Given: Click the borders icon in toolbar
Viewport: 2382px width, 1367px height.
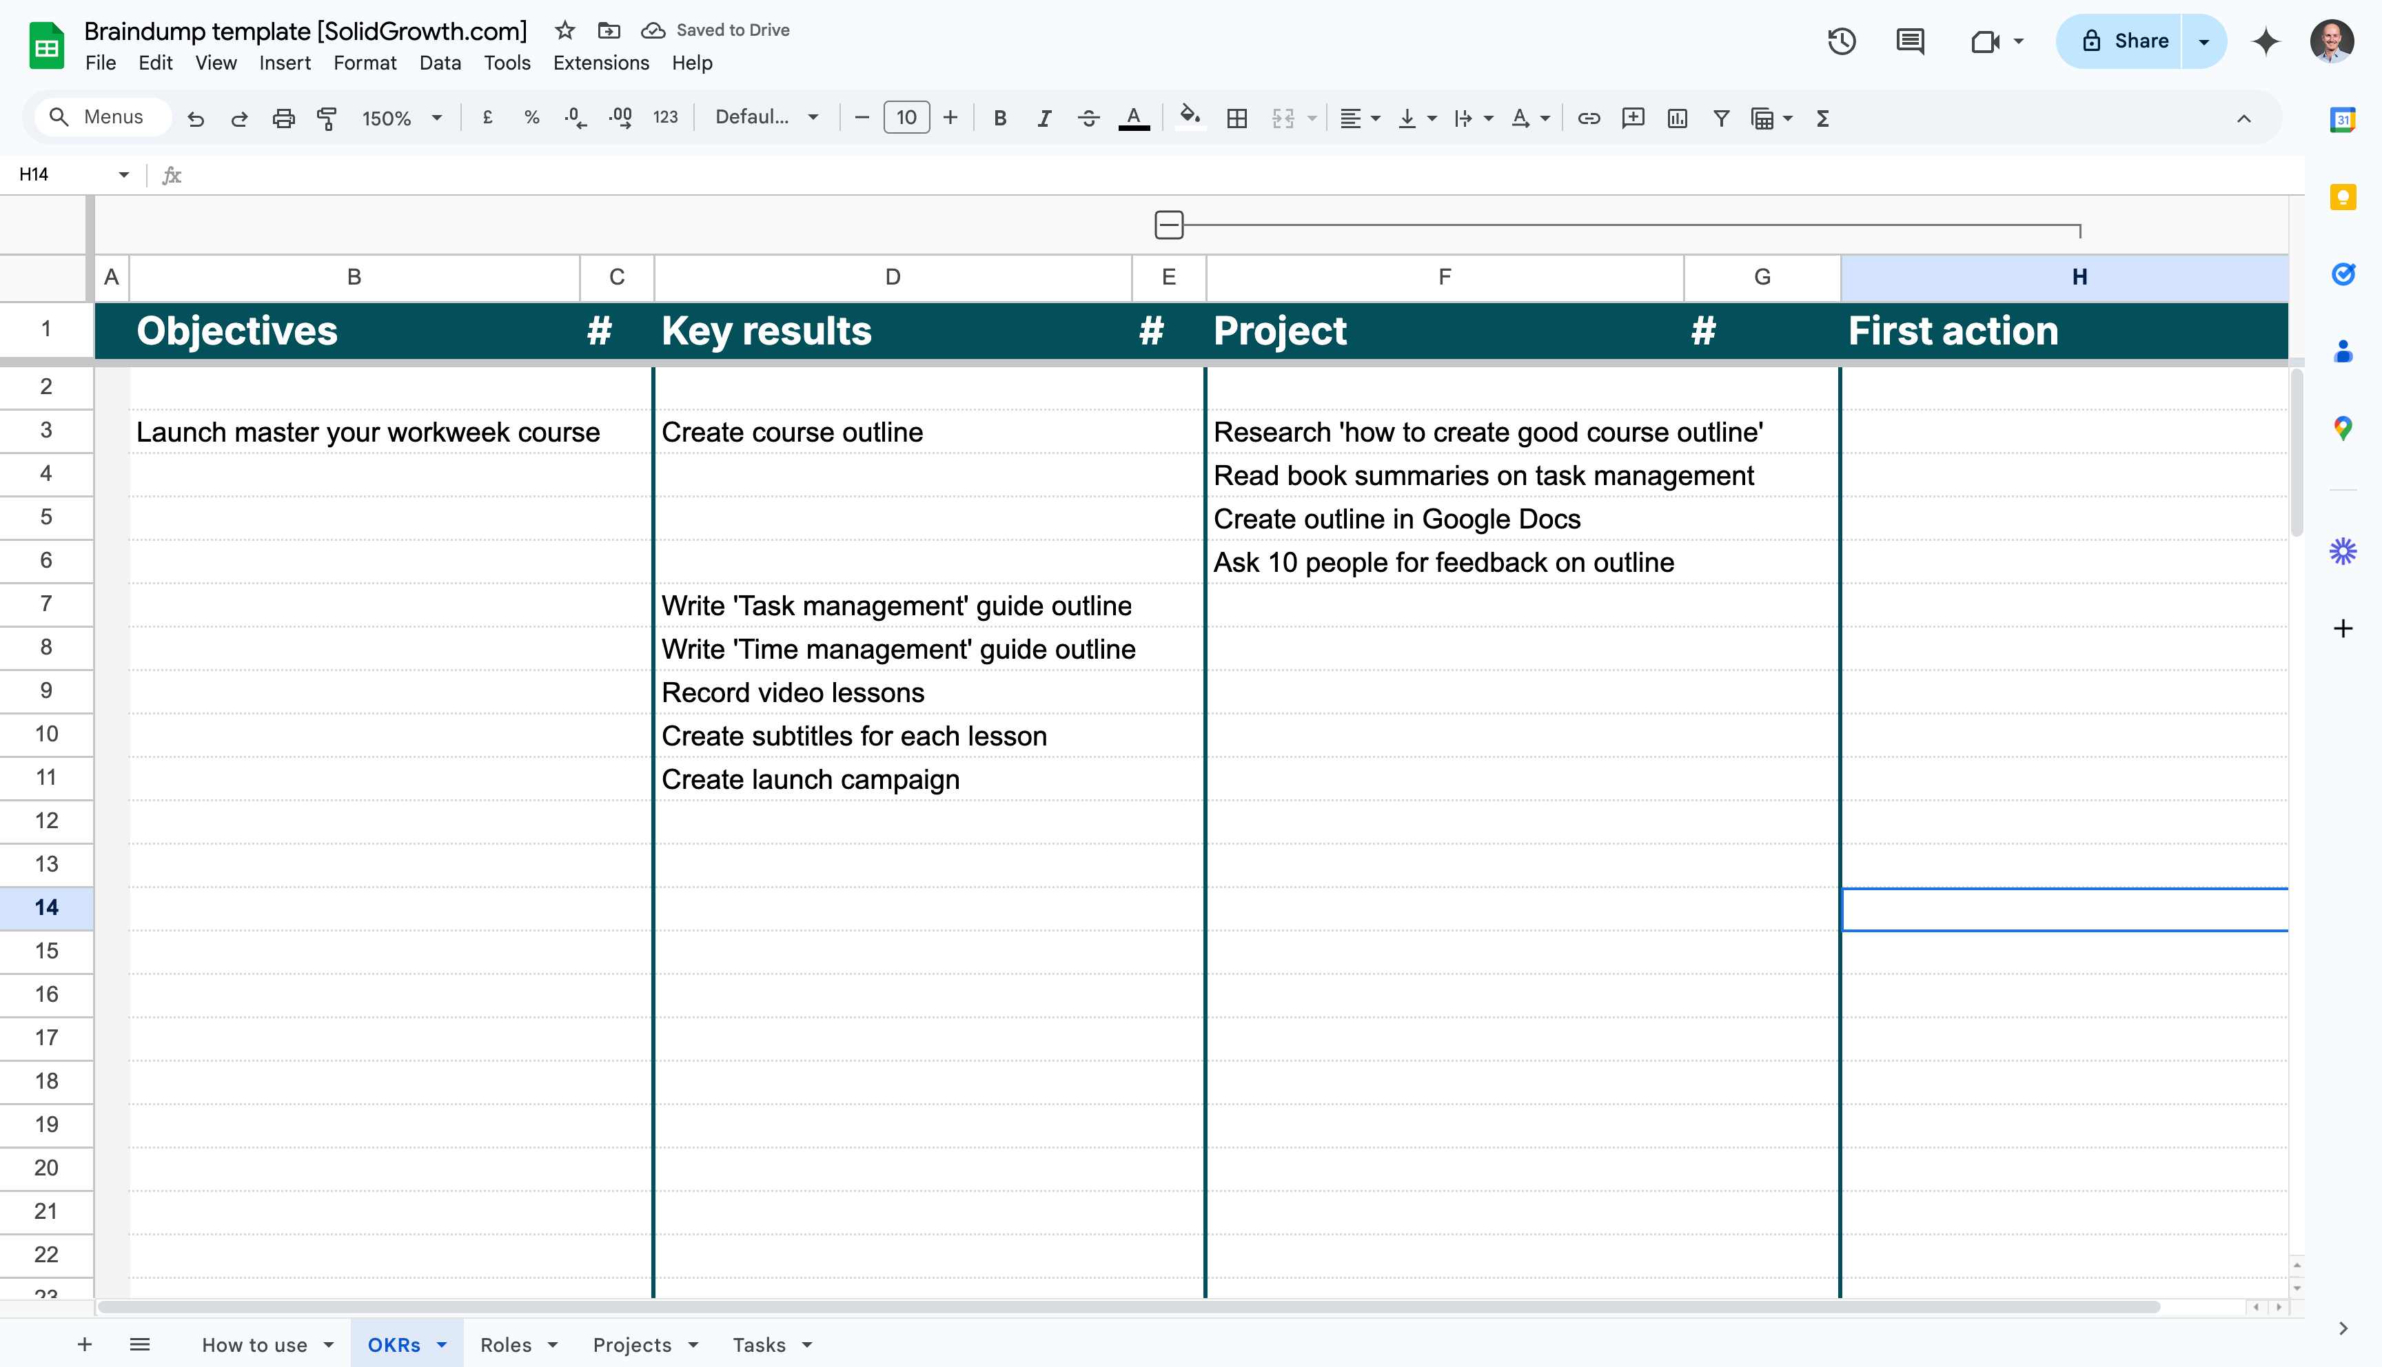Looking at the screenshot, I should (x=1236, y=119).
